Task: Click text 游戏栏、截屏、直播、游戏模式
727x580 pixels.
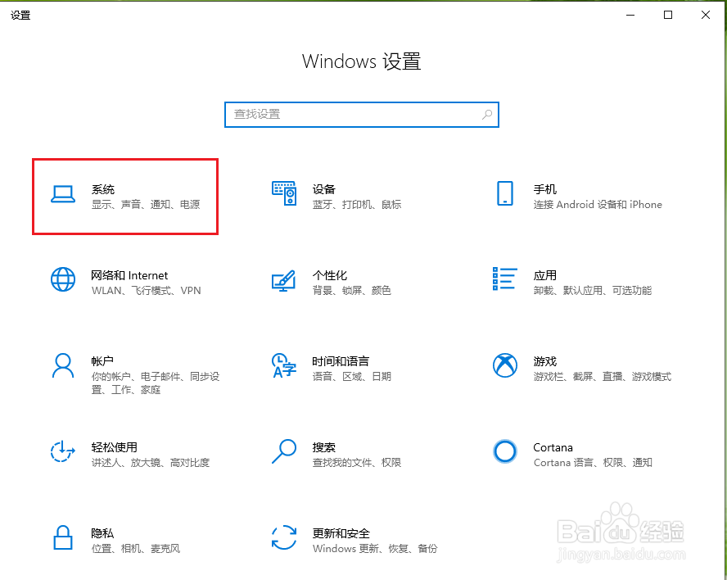Action: pos(603,376)
